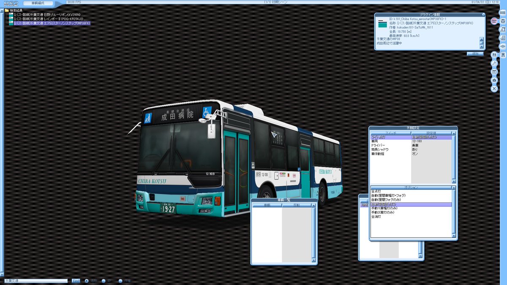Select the first radio button beside Find
This screenshot has width=507, height=285.
coord(87,281)
